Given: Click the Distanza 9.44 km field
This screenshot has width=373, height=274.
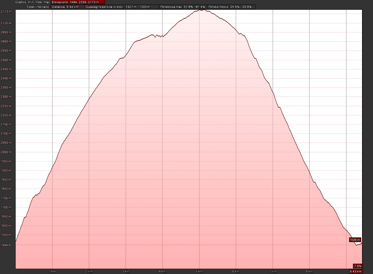Looking at the screenshot, I should coord(68,6).
